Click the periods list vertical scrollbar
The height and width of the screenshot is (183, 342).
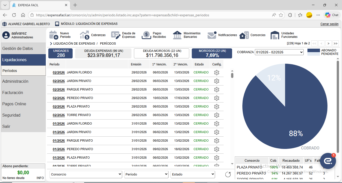coord(232,75)
